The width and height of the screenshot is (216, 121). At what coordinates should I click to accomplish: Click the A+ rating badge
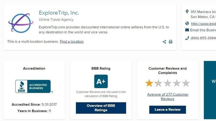click(x=101, y=81)
